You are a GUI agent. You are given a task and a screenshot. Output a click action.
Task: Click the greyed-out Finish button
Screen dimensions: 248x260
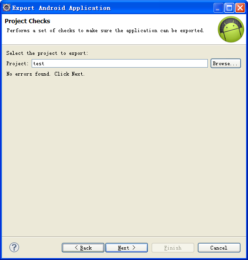(173, 248)
